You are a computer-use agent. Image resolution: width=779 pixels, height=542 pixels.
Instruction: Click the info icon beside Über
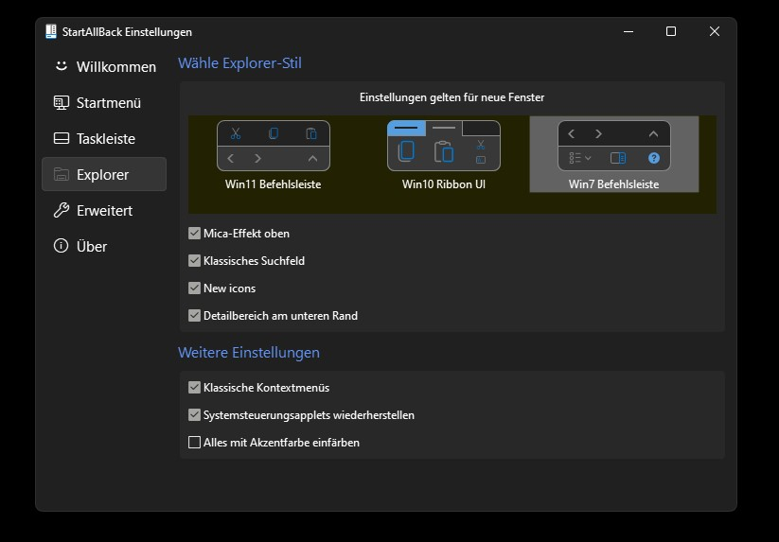coord(62,246)
